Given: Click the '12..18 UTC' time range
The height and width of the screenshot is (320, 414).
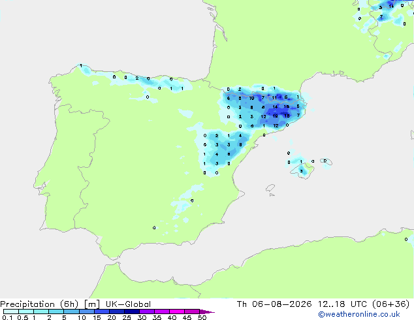Looking at the screenshot, I should click(342, 304).
